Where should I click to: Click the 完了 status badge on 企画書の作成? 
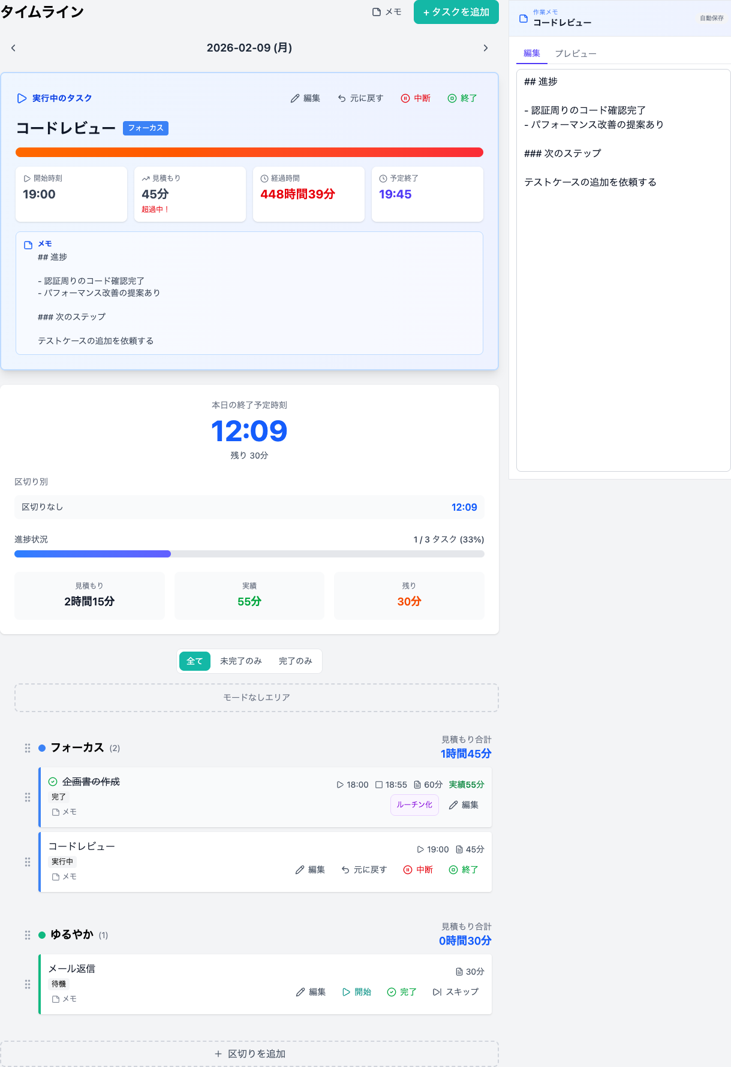59,797
